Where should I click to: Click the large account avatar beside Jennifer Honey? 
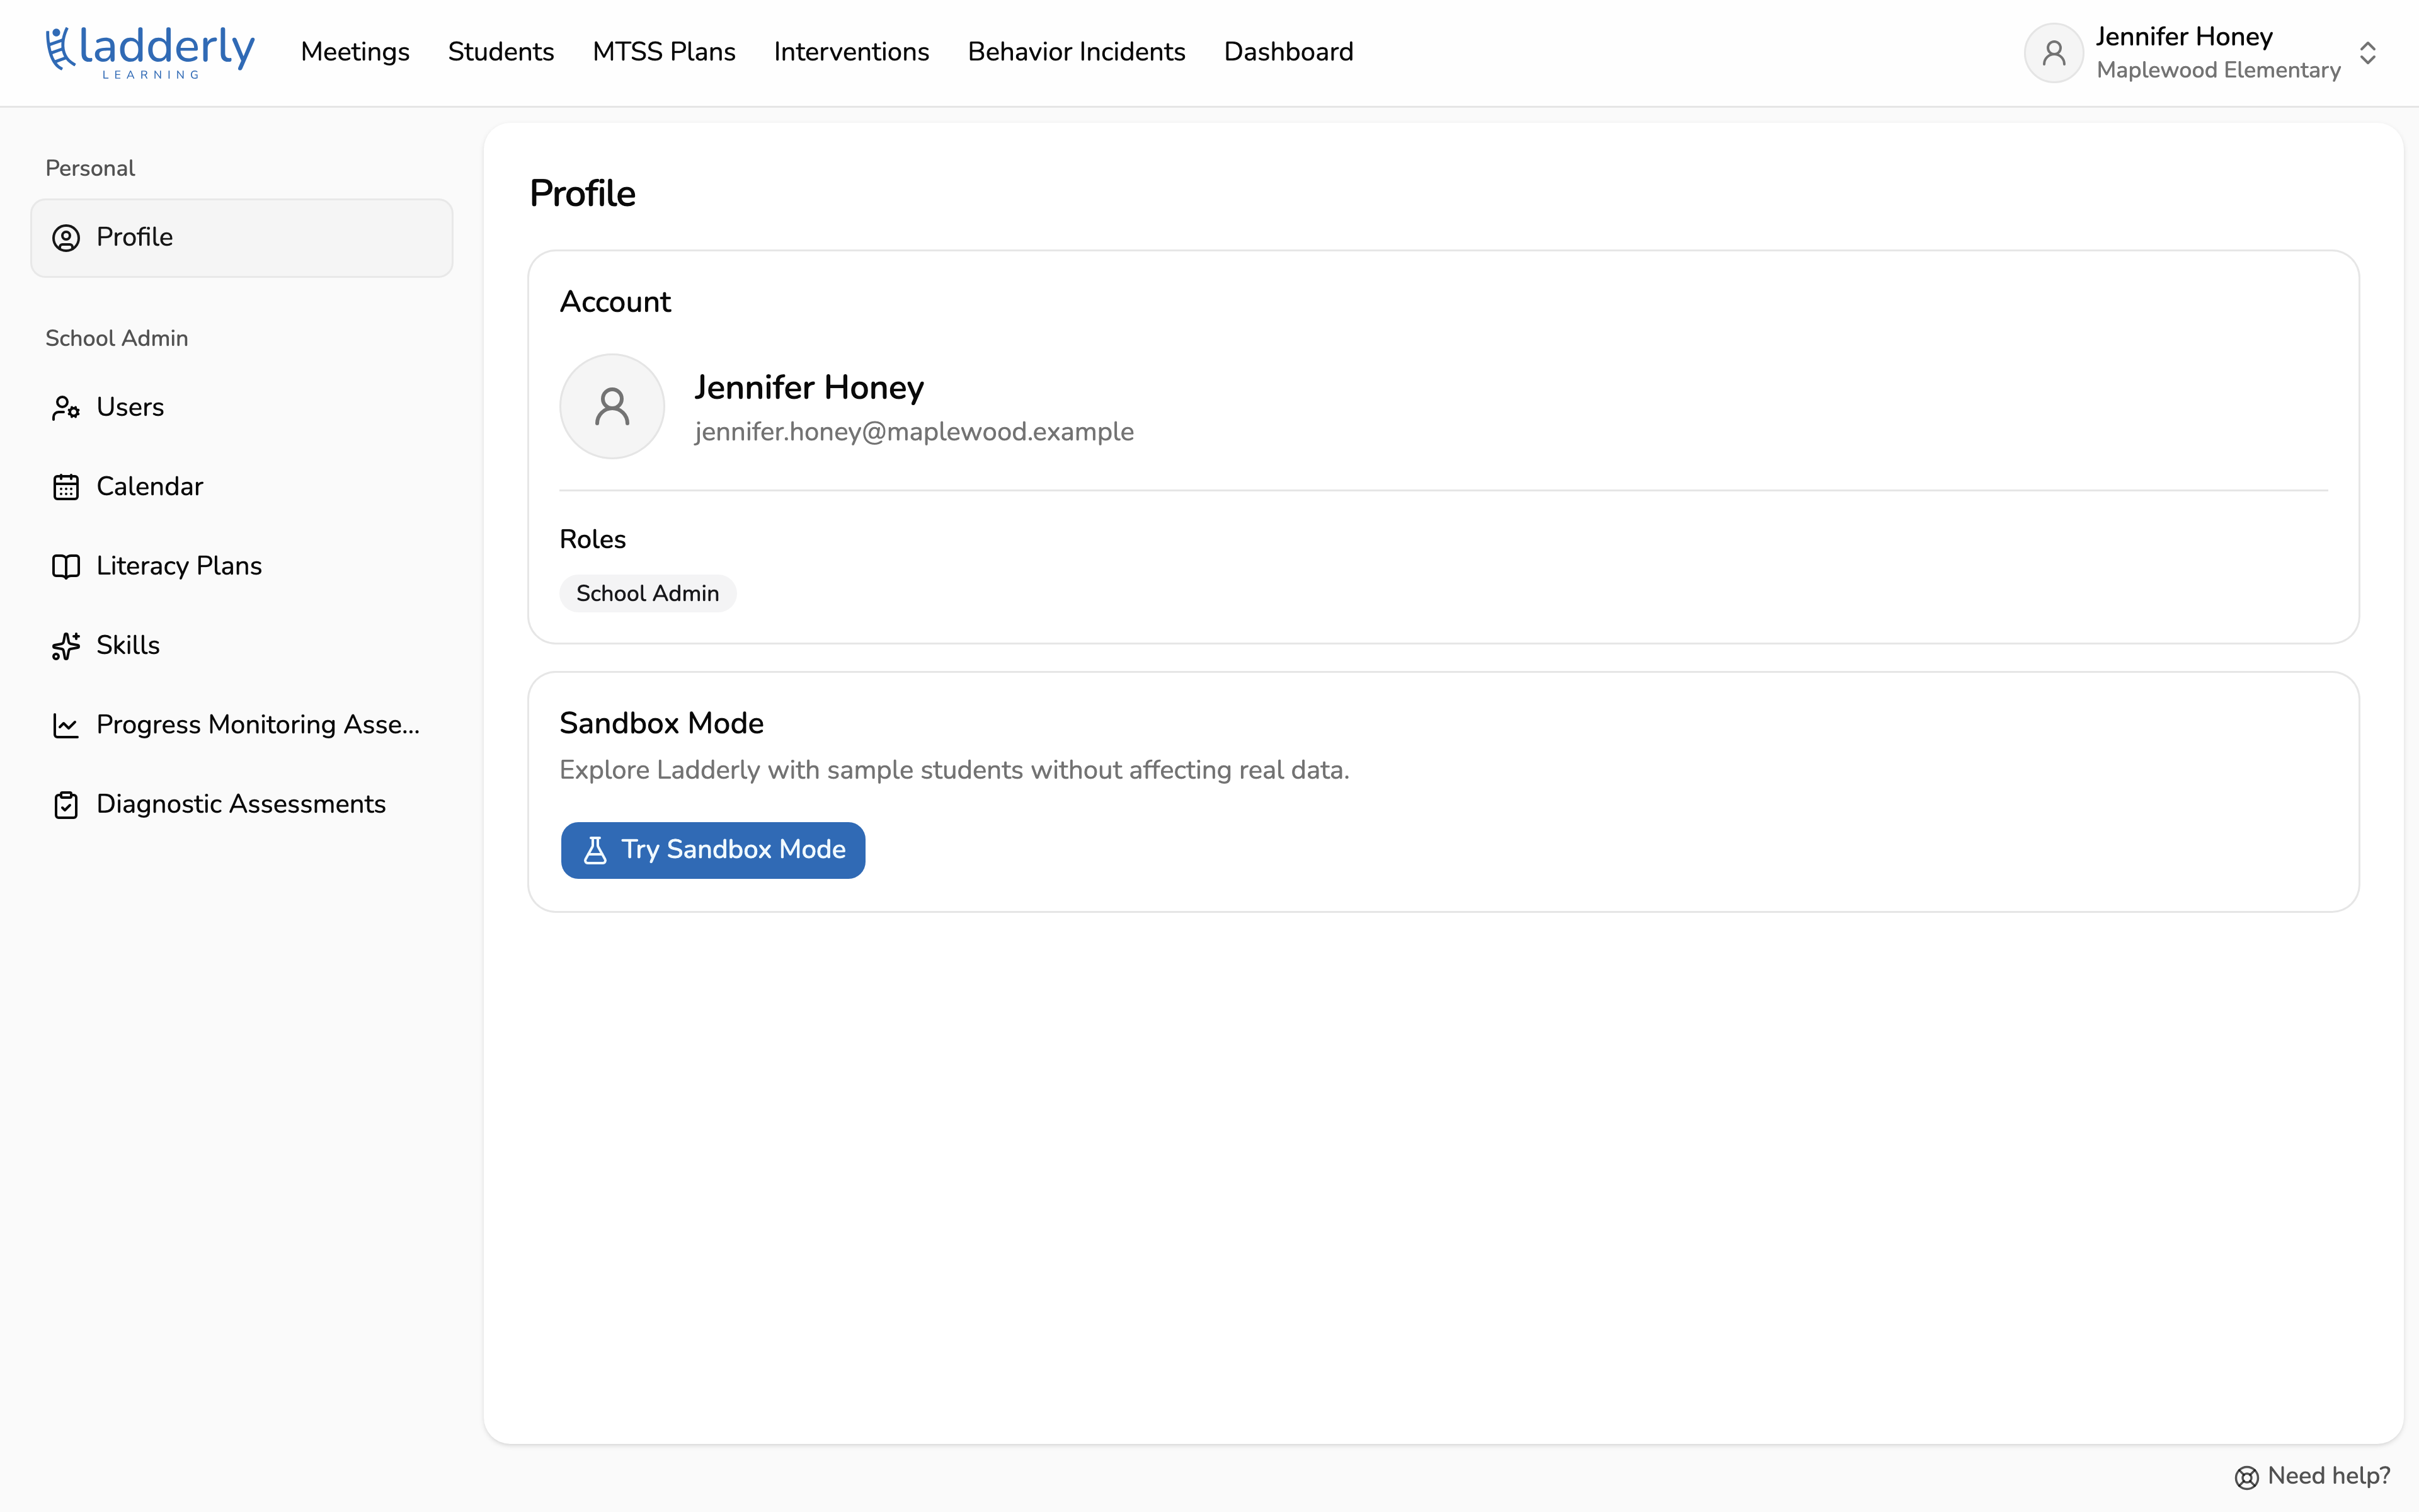612,406
